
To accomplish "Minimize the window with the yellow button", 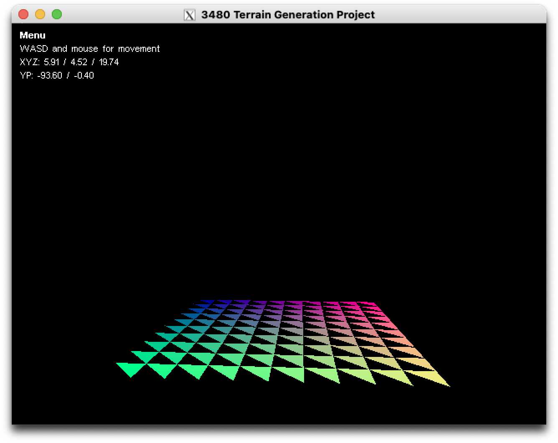I will pyautogui.click(x=40, y=15).
